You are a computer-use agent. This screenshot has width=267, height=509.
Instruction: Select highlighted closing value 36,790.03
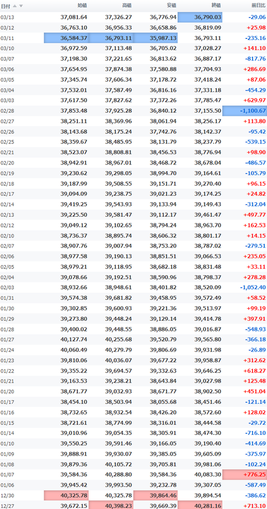[x=200, y=17]
